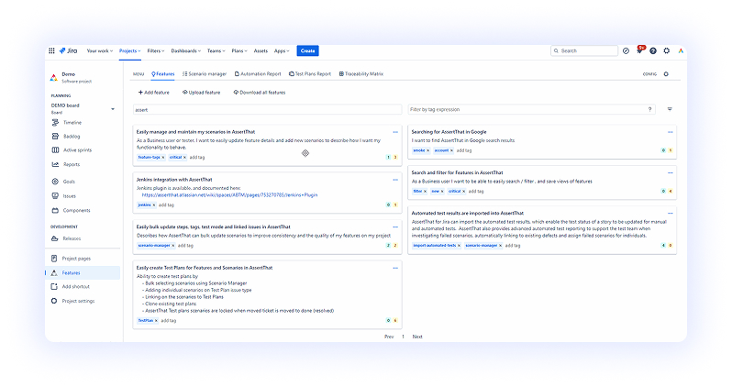Open the notifications bell
Screen dimensions: 732x387
[x=640, y=50]
